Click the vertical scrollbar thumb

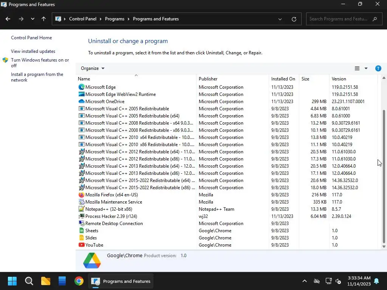pyautogui.click(x=384, y=176)
